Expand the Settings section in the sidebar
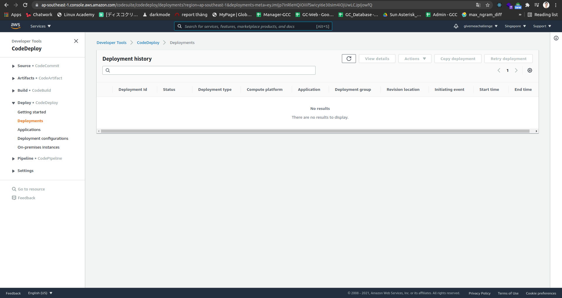The width and height of the screenshot is (562, 298). point(25,171)
